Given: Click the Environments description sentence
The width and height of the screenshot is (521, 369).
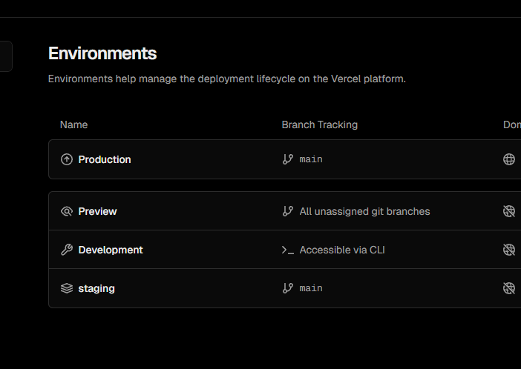Looking at the screenshot, I should click(x=227, y=79).
